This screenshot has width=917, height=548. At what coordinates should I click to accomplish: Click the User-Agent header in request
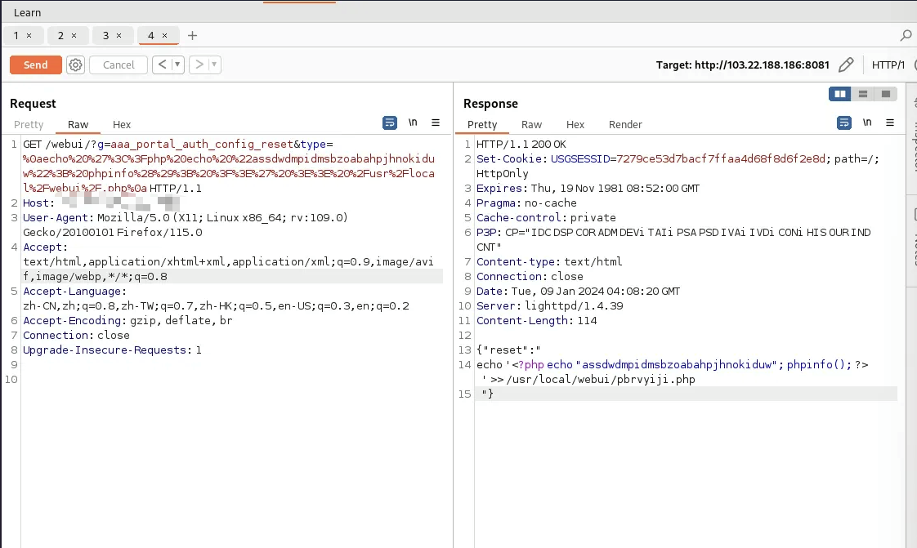click(x=186, y=225)
